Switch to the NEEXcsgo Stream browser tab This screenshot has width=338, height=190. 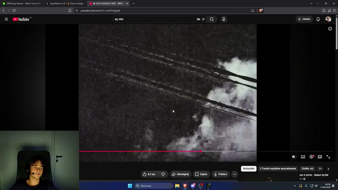[22, 3]
